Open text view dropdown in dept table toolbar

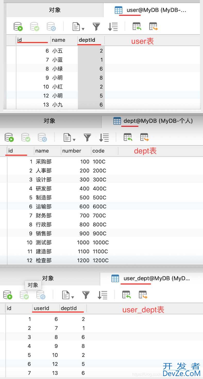(x=69, y=137)
